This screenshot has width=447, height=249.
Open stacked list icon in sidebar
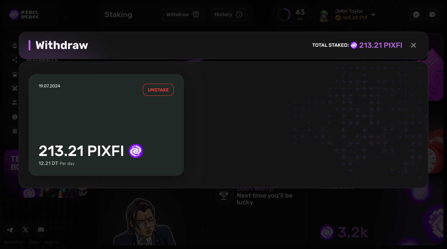coord(15,131)
